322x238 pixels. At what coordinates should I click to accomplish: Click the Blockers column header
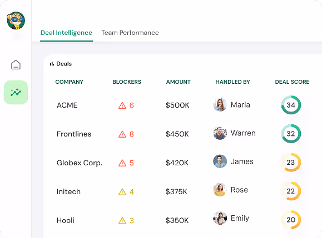tap(127, 82)
